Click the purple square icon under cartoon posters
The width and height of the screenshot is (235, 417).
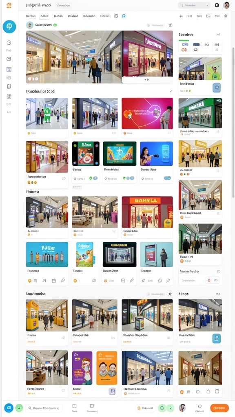[112, 391]
